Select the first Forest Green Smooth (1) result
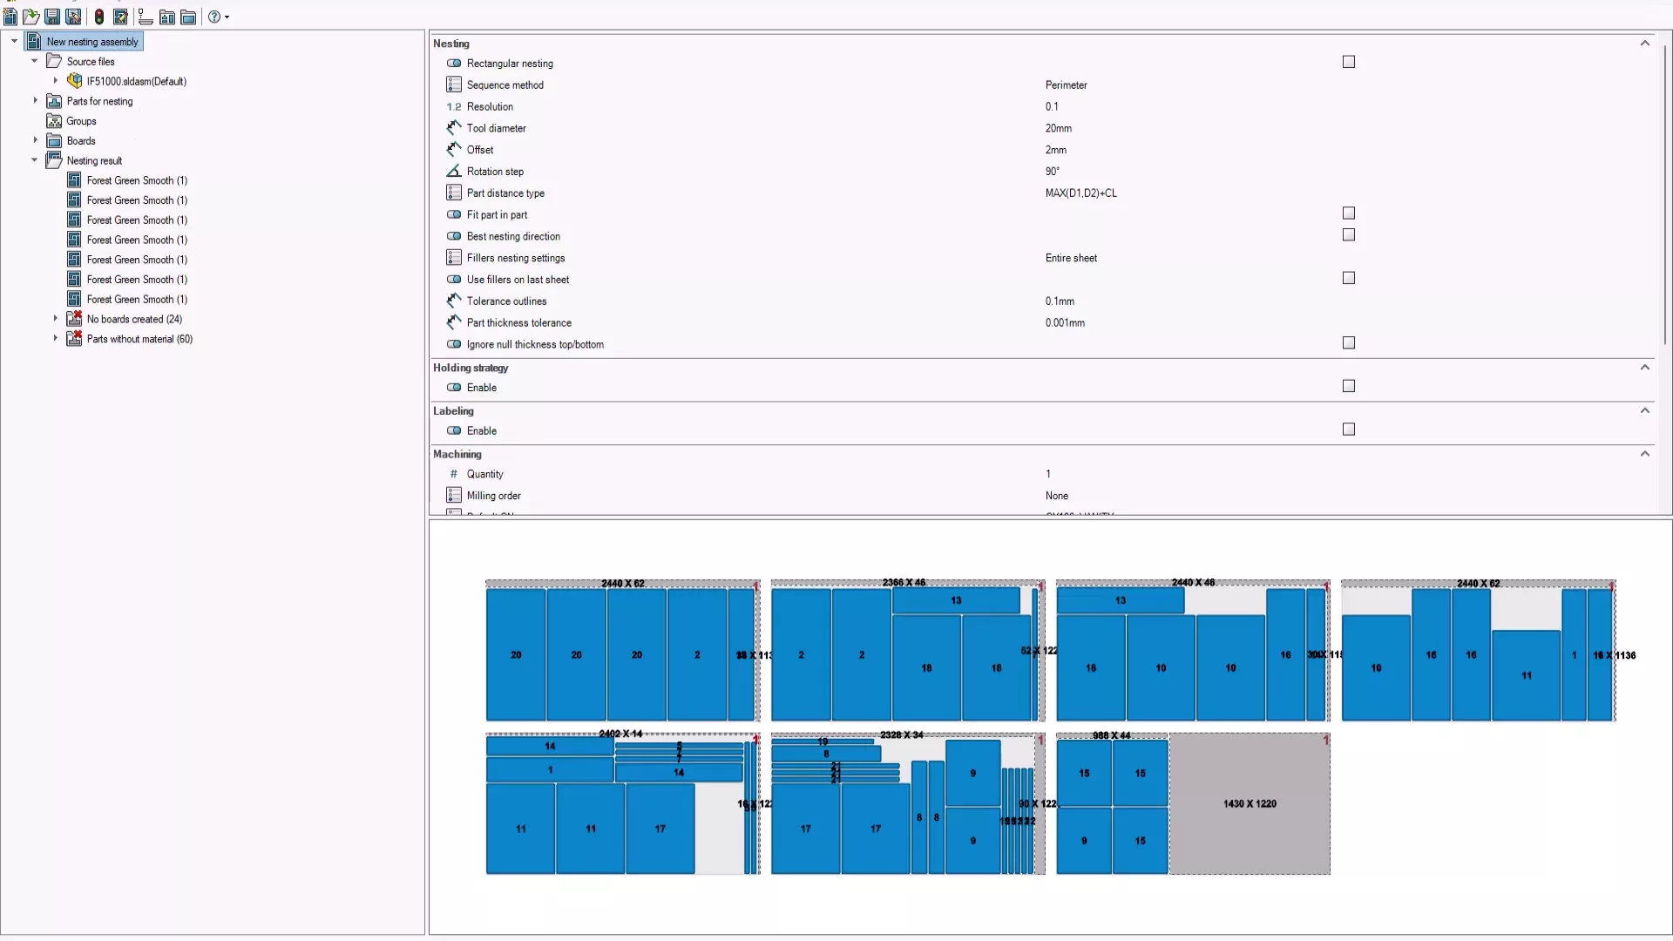1673x941 pixels. pyautogui.click(x=137, y=180)
